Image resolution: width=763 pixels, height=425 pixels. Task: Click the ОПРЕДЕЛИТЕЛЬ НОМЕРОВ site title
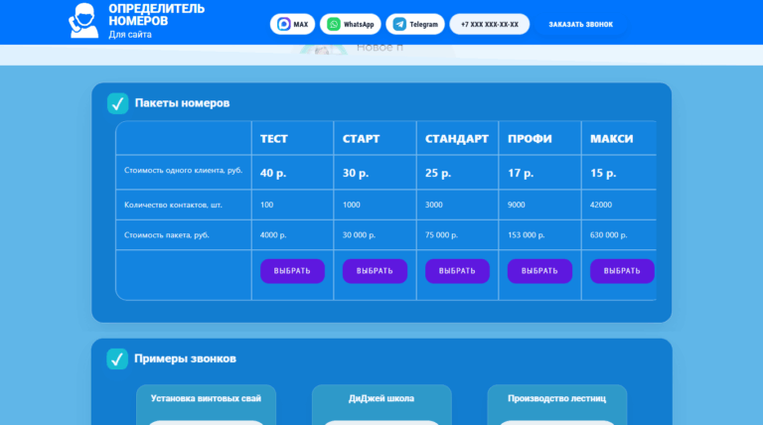point(156,15)
